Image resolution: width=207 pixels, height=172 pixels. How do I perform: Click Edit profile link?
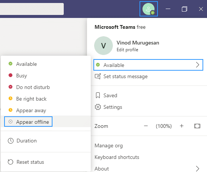(127, 50)
